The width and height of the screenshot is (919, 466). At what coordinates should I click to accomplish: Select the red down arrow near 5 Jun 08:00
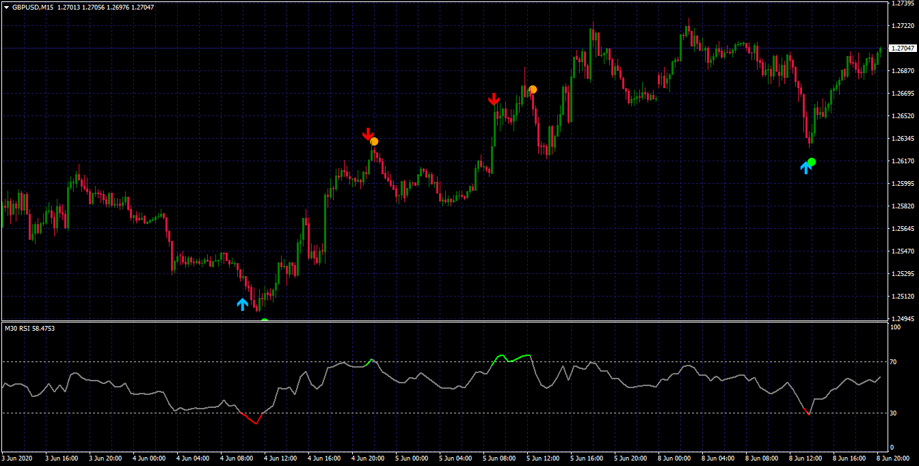[494, 99]
